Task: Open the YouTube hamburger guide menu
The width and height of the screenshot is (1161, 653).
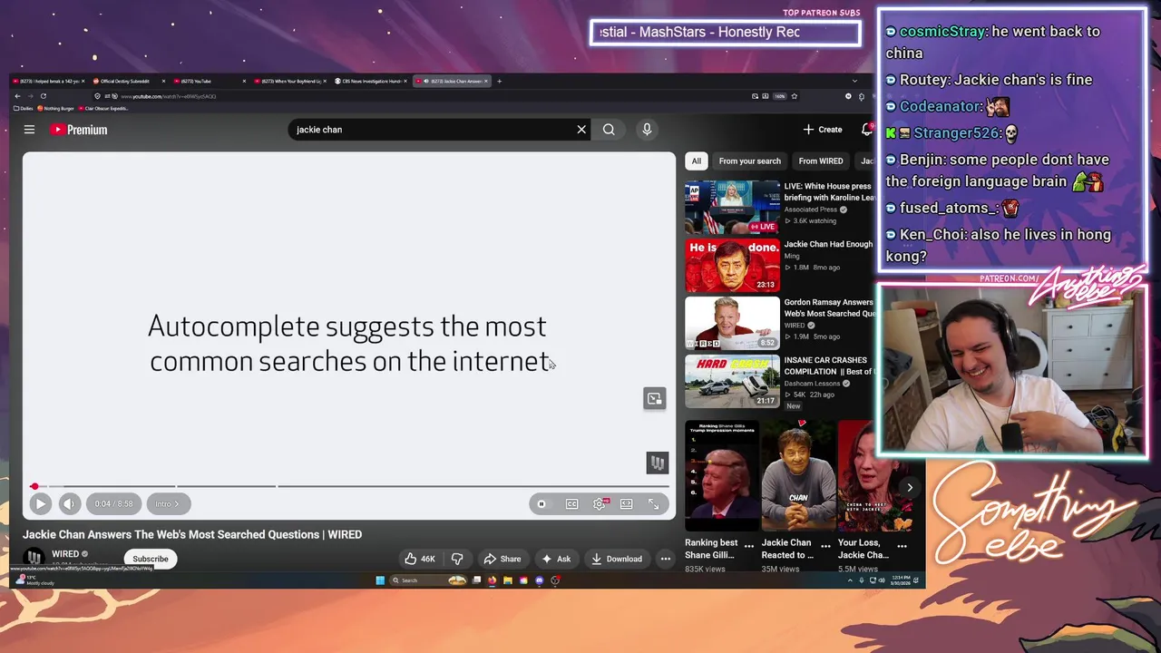Action: pyautogui.click(x=29, y=130)
